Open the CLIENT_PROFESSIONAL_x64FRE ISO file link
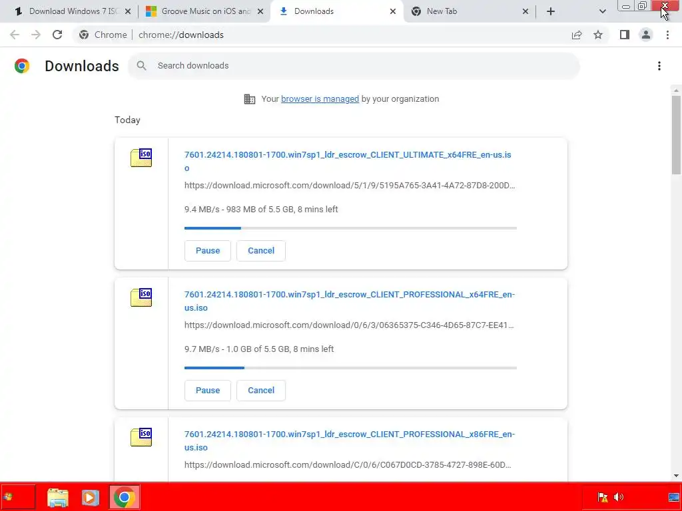The height and width of the screenshot is (511, 682). coord(349,301)
